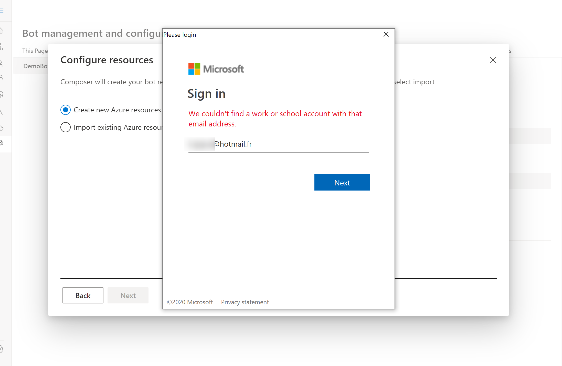
Task: Select the wrench project settings icon
Action: pos(2,143)
